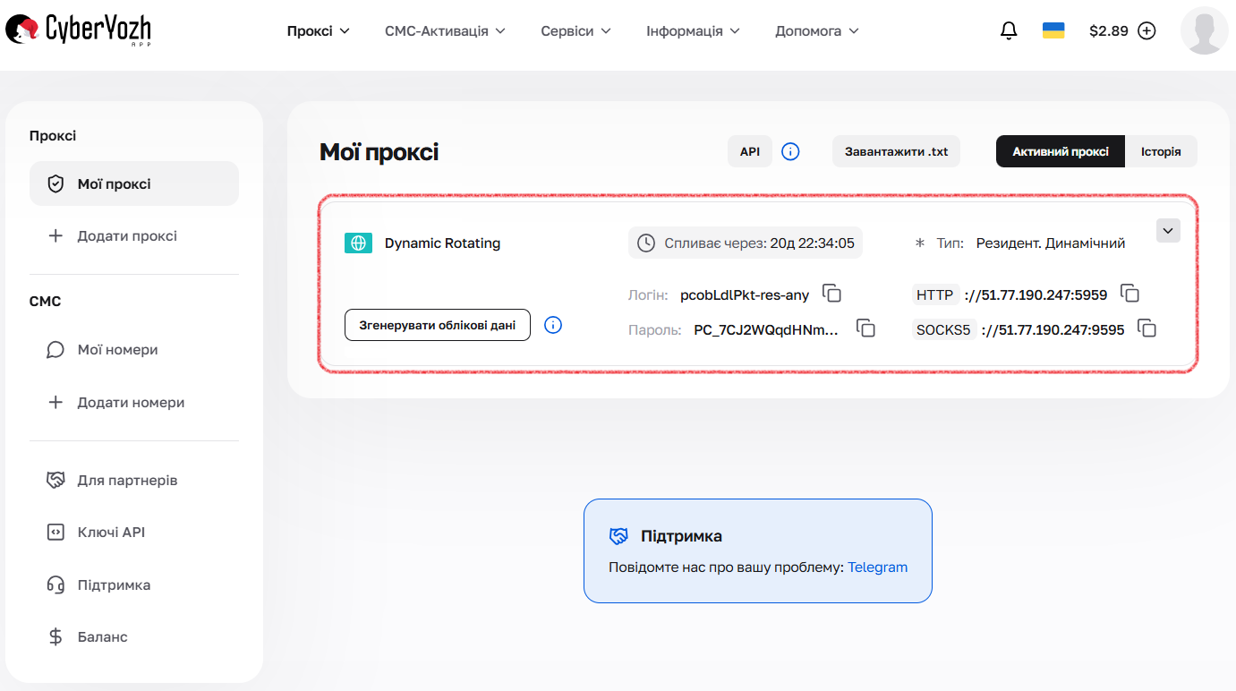Click the info icon beside credentials button
The image size is (1236, 691).
tap(552, 325)
